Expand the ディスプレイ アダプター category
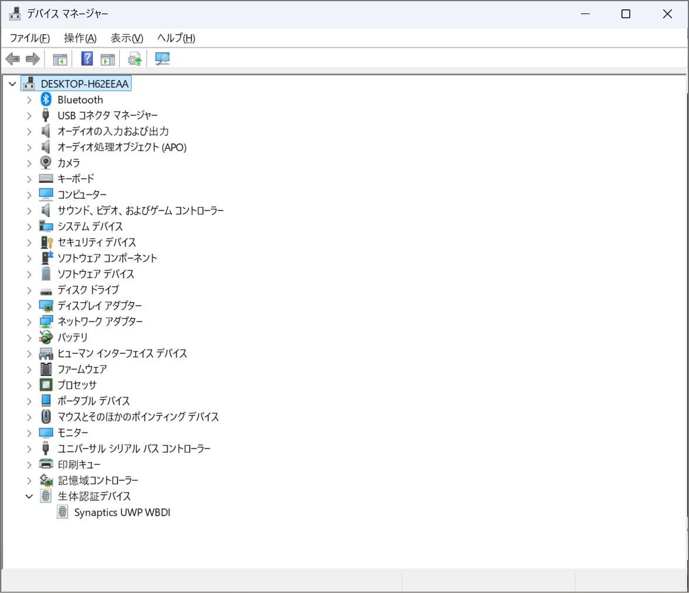The width and height of the screenshot is (689, 593). pos(29,306)
